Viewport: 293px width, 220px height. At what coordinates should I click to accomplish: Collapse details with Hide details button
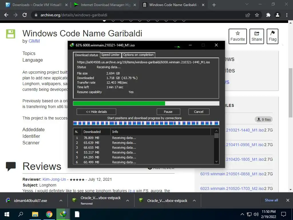pyautogui.click(x=96, y=112)
